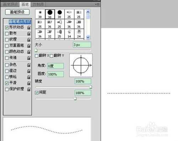
Task: Click the lock icon beside 散布
Action: [29, 34]
